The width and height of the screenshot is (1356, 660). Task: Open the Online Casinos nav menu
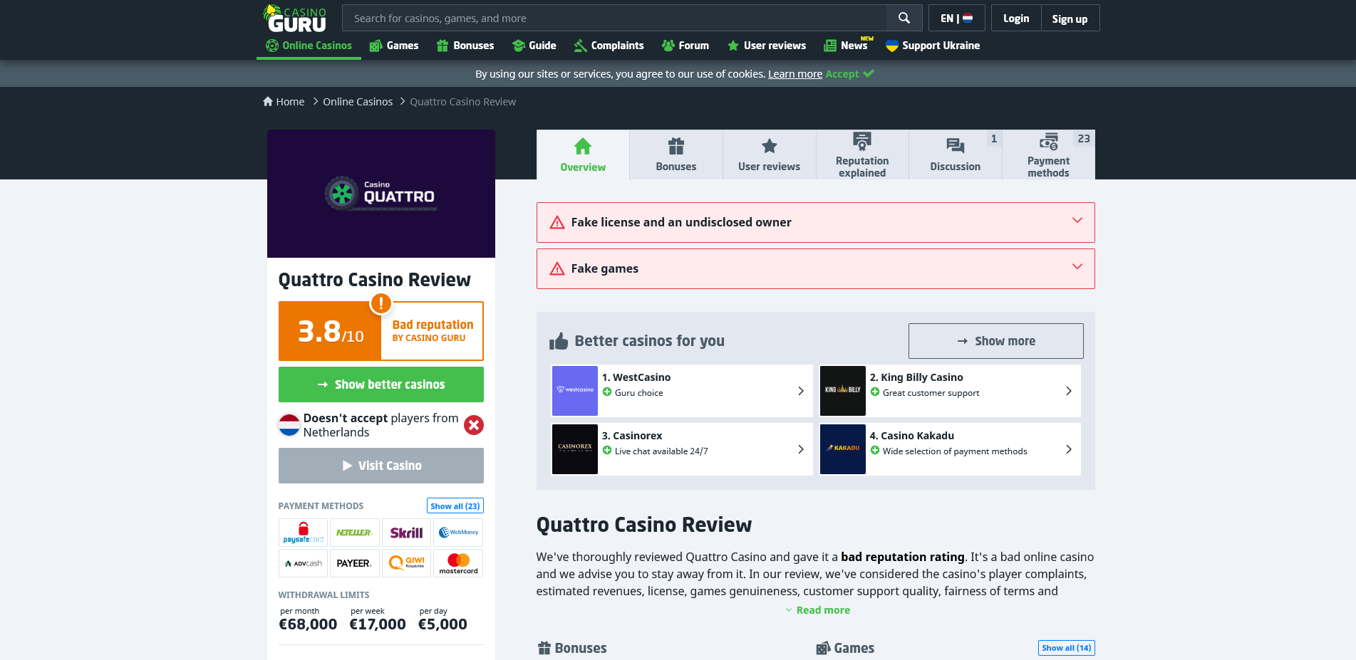(x=309, y=46)
